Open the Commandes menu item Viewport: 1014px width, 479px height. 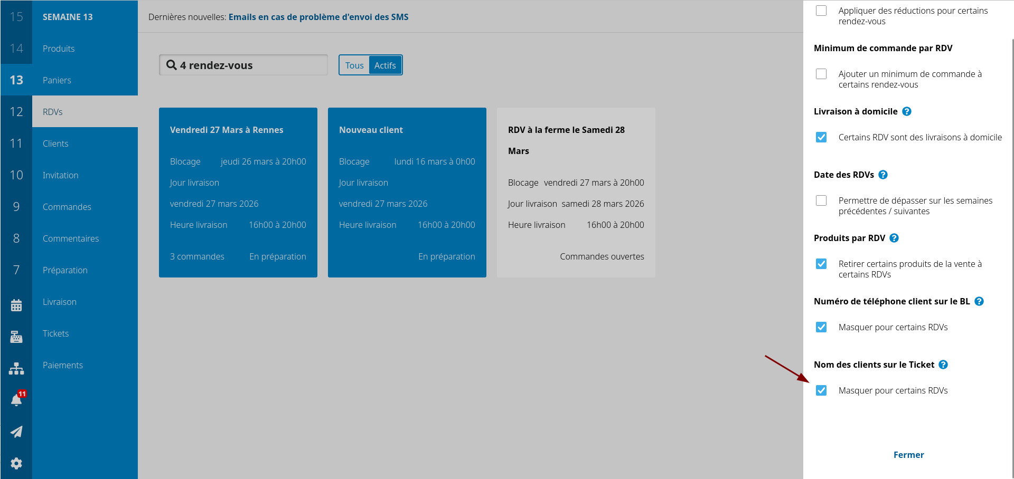(x=67, y=207)
